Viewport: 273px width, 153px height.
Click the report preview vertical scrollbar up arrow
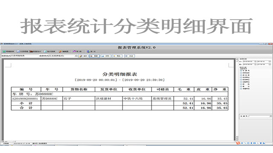(x=237, y=60)
